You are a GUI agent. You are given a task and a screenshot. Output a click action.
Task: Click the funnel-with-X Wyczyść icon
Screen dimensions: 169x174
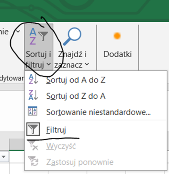point(33,145)
